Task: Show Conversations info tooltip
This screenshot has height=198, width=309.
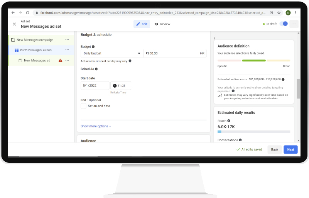Action: 240,140
